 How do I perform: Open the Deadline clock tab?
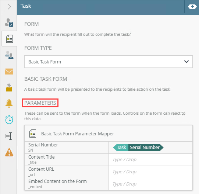point(9,120)
